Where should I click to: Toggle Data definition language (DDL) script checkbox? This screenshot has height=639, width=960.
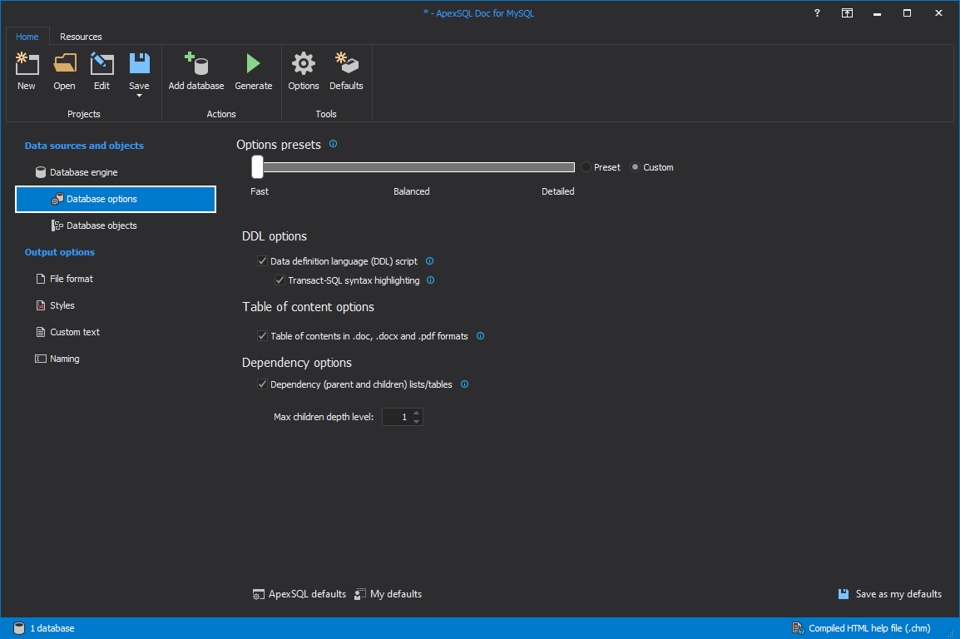[263, 261]
